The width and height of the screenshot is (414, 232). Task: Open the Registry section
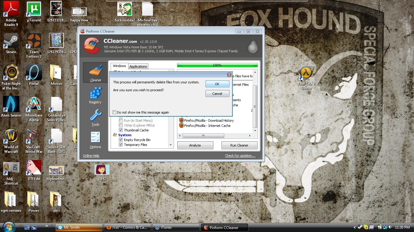tap(95, 94)
